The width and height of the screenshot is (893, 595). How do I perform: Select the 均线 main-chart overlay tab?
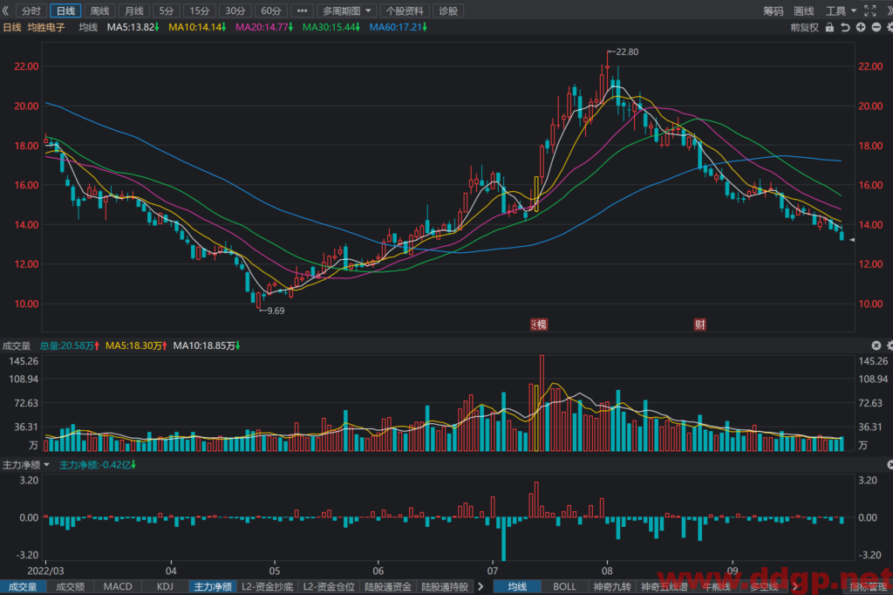517,586
